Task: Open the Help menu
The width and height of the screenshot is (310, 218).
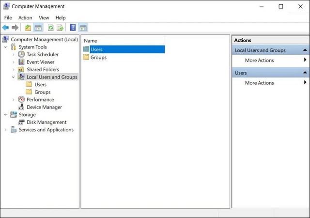Action: (x=61, y=18)
